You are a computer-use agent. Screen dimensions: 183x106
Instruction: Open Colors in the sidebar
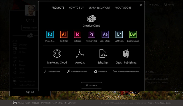pos(22,73)
